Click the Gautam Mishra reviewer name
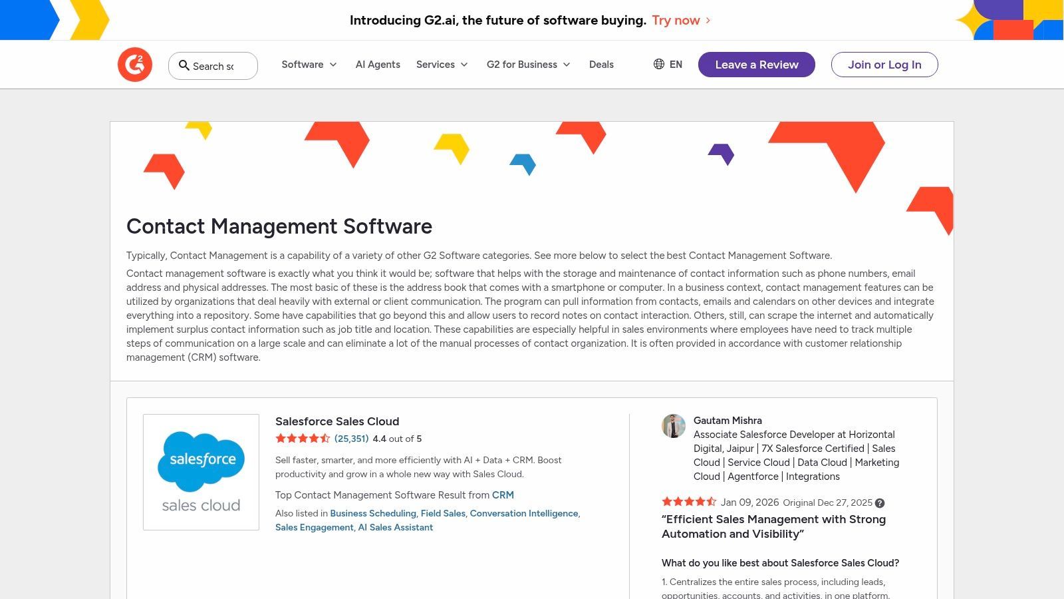Viewport: 1064px width, 599px height. click(x=728, y=421)
